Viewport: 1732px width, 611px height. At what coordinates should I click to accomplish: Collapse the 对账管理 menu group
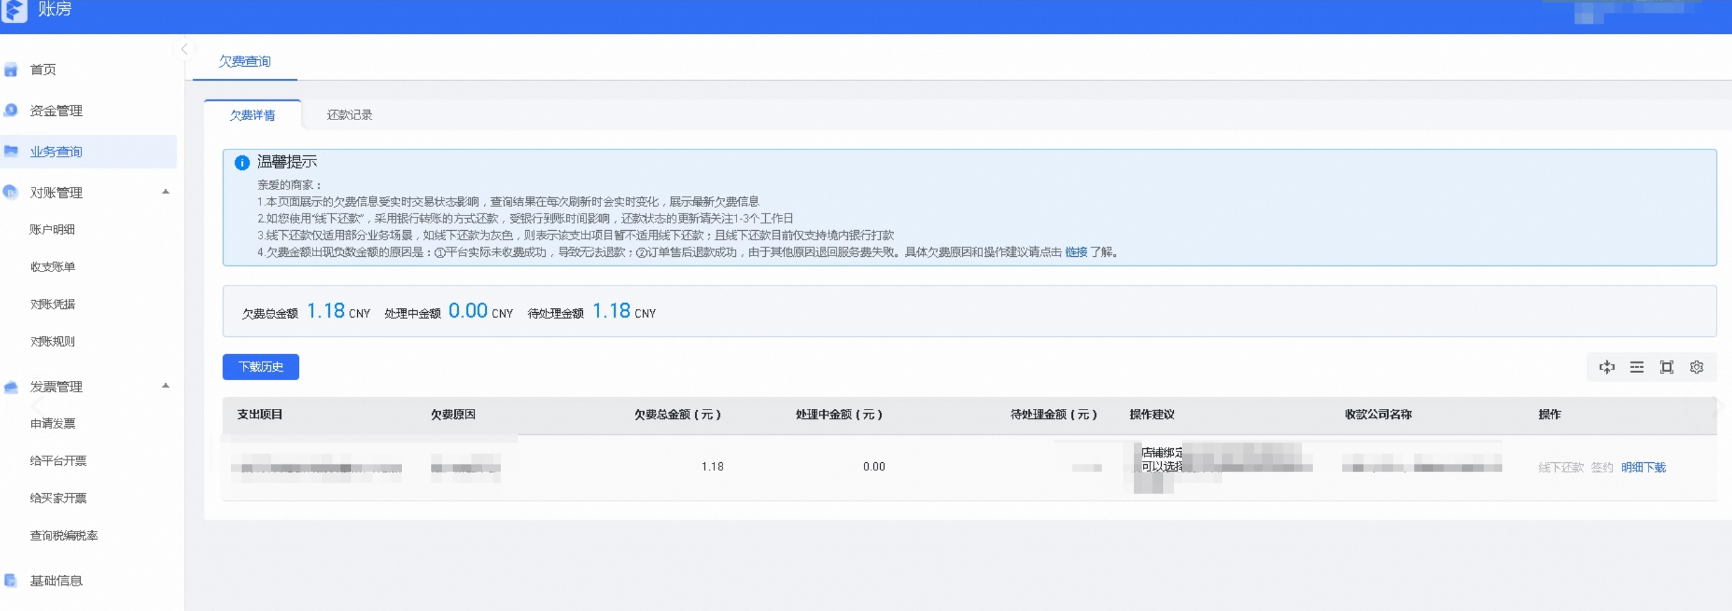point(166,192)
